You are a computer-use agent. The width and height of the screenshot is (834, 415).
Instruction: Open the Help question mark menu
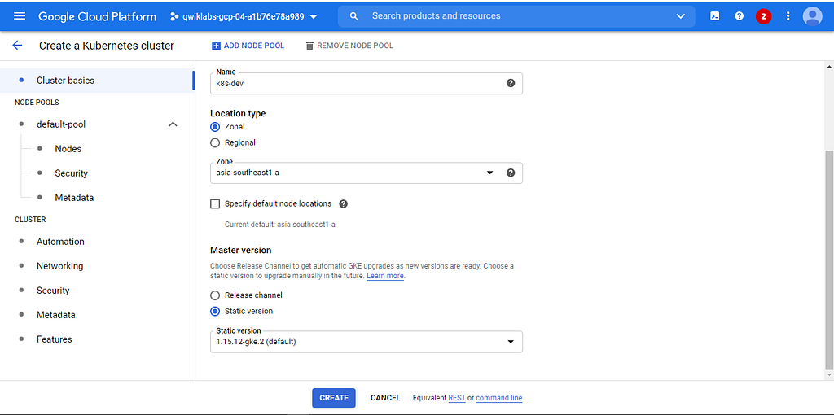739,16
